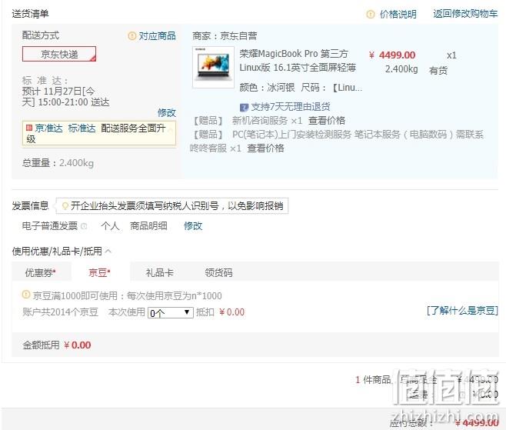Click 1 件商品 summary text
Image resolution: width=506 pixels, height=430 pixels.
(374, 380)
